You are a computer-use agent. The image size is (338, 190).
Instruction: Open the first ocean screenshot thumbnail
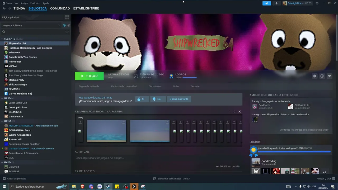click(106, 131)
